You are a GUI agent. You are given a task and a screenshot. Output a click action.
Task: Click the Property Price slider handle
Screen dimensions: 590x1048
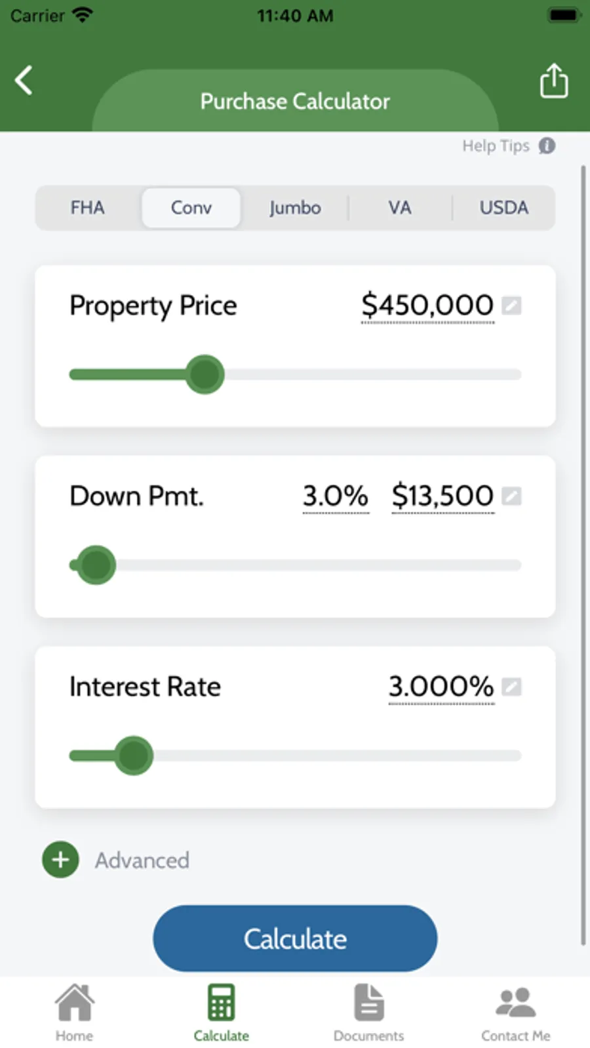click(x=205, y=374)
